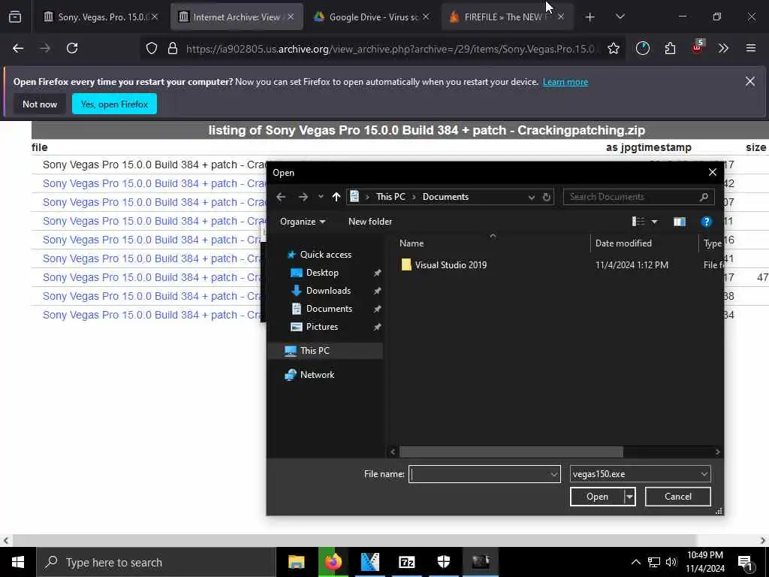Select Network in the navigation pane
This screenshot has height=577, width=769.
click(x=317, y=375)
